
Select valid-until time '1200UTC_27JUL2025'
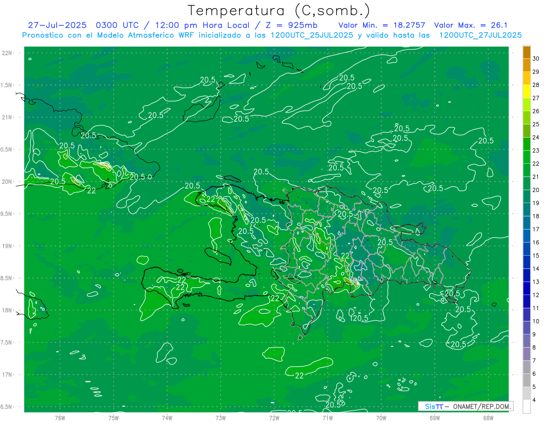pos(480,35)
